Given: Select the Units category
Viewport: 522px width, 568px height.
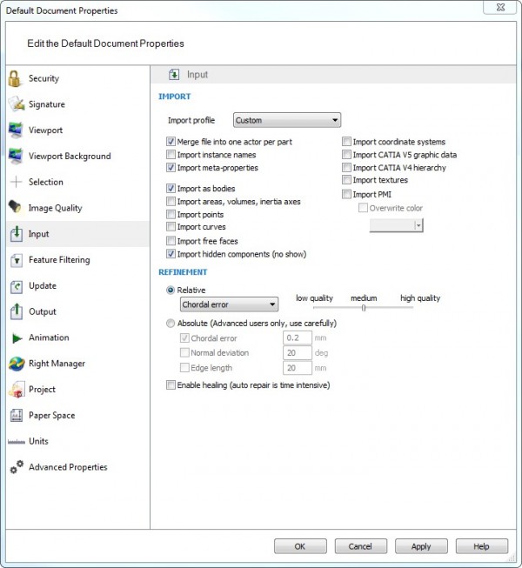Looking at the screenshot, I should point(77,441).
